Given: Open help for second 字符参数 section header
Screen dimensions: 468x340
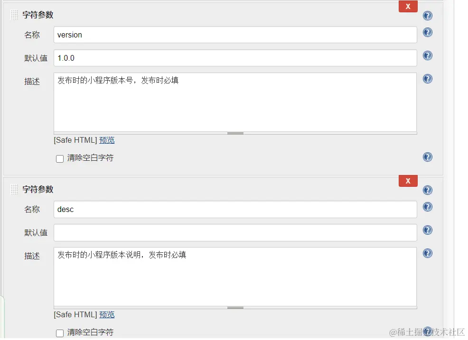Looking at the screenshot, I should (x=427, y=190).
